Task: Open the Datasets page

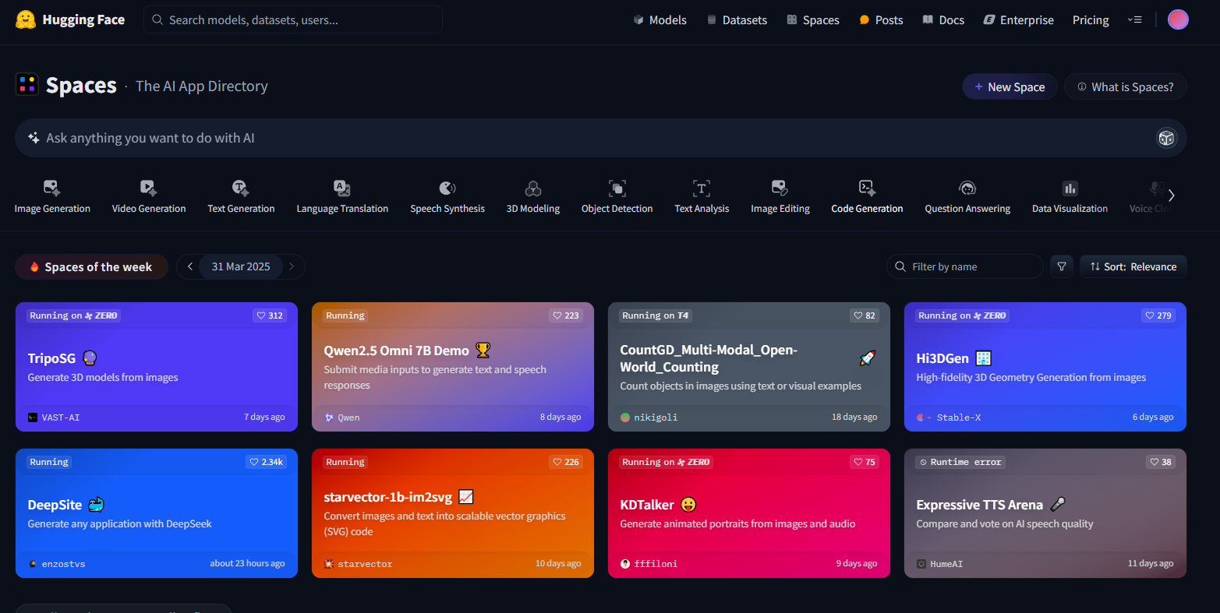Action: click(737, 20)
